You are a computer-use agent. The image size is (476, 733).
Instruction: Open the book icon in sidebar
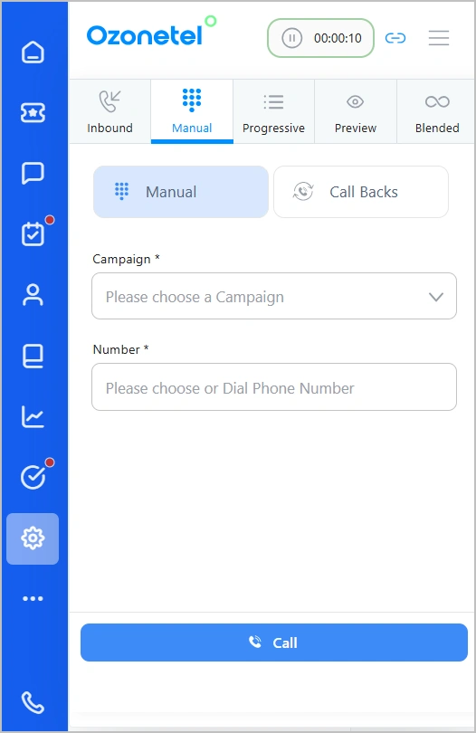coord(33,356)
